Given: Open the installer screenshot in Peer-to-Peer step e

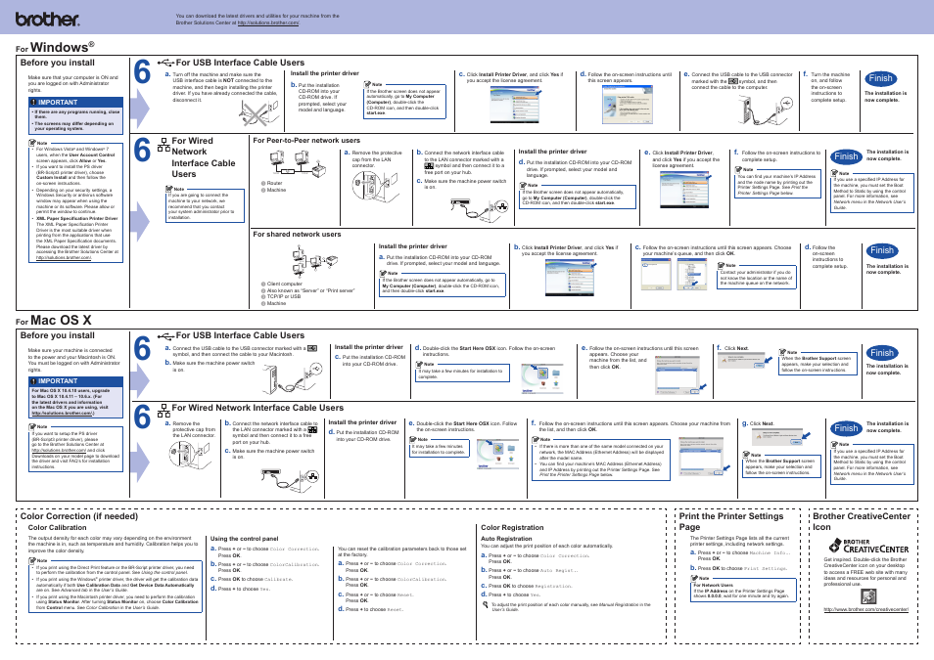Looking at the screenshot, I should pos(685,190).
